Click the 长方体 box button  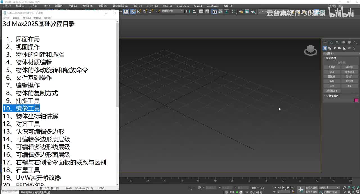click(332, 67)
